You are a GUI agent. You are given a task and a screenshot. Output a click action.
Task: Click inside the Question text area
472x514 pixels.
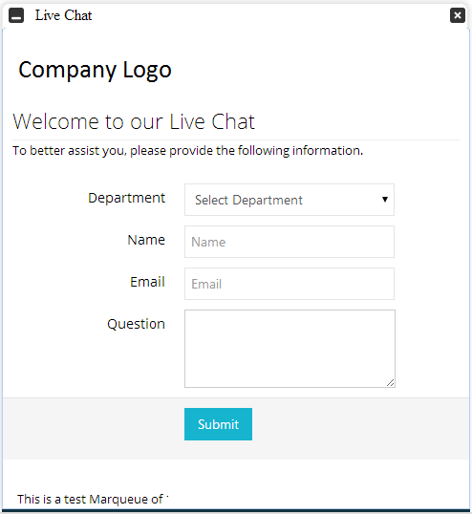[x=290, y=349]
